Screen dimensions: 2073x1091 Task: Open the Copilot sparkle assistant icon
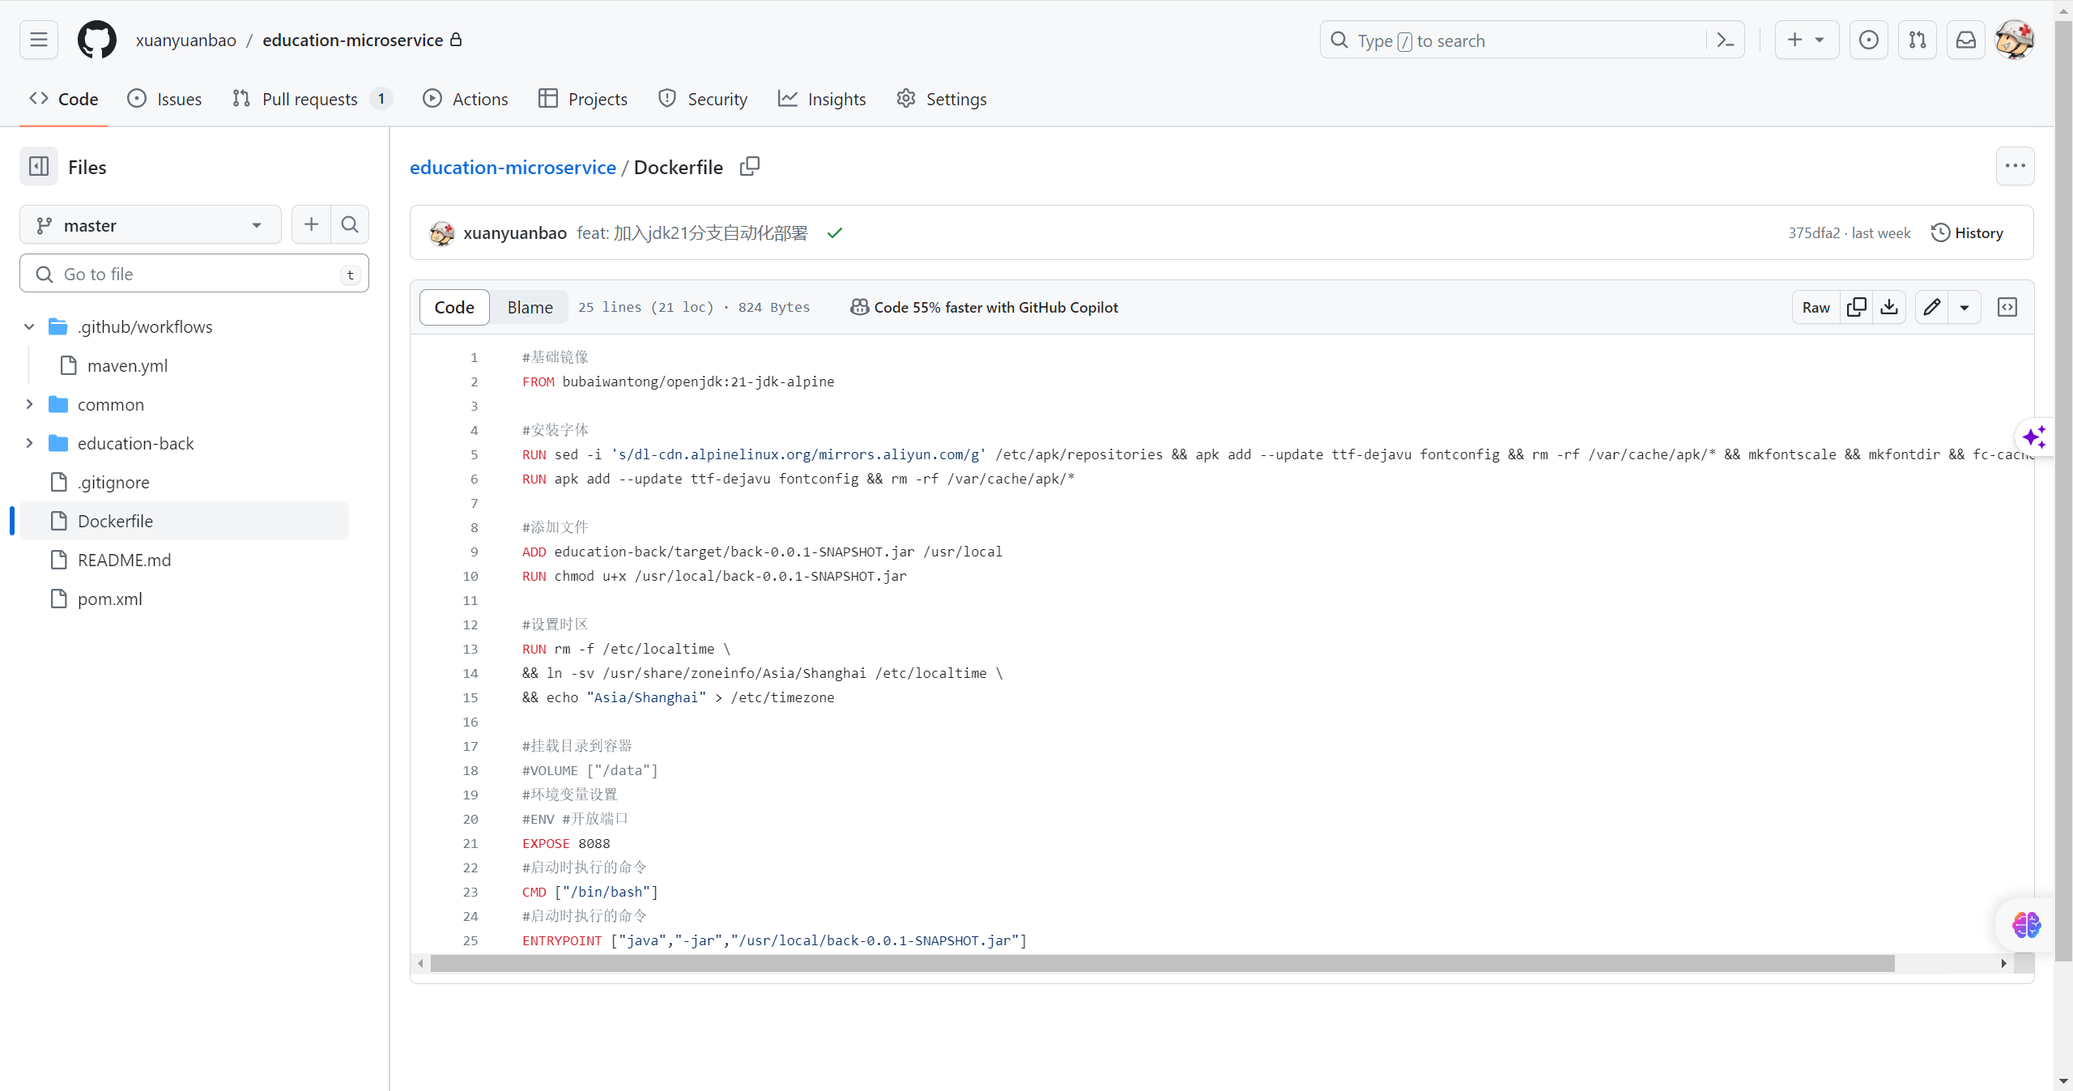point(2033,437)
